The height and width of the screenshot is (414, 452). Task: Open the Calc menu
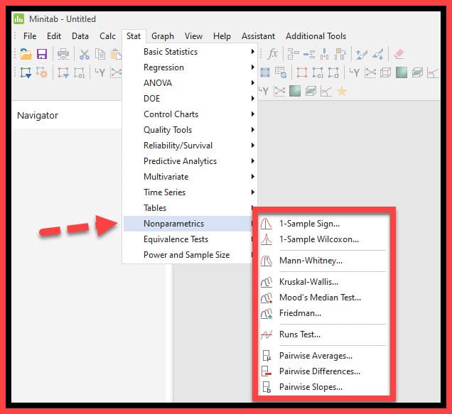tap(107, 36)
